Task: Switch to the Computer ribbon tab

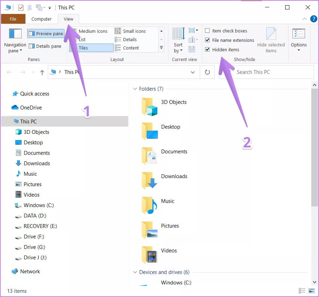Action: 41,19
